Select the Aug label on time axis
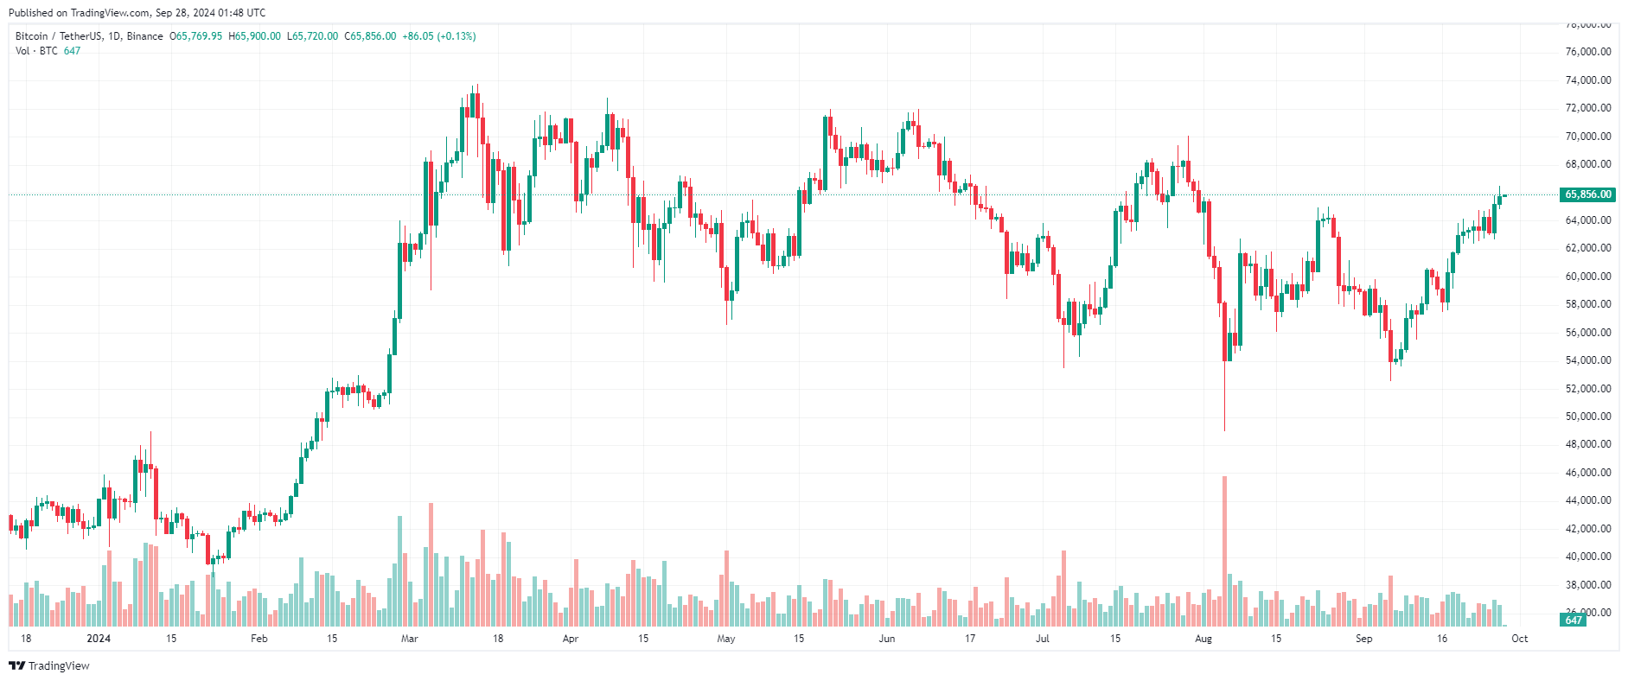1628x681 pixels. click(1203, 639)
